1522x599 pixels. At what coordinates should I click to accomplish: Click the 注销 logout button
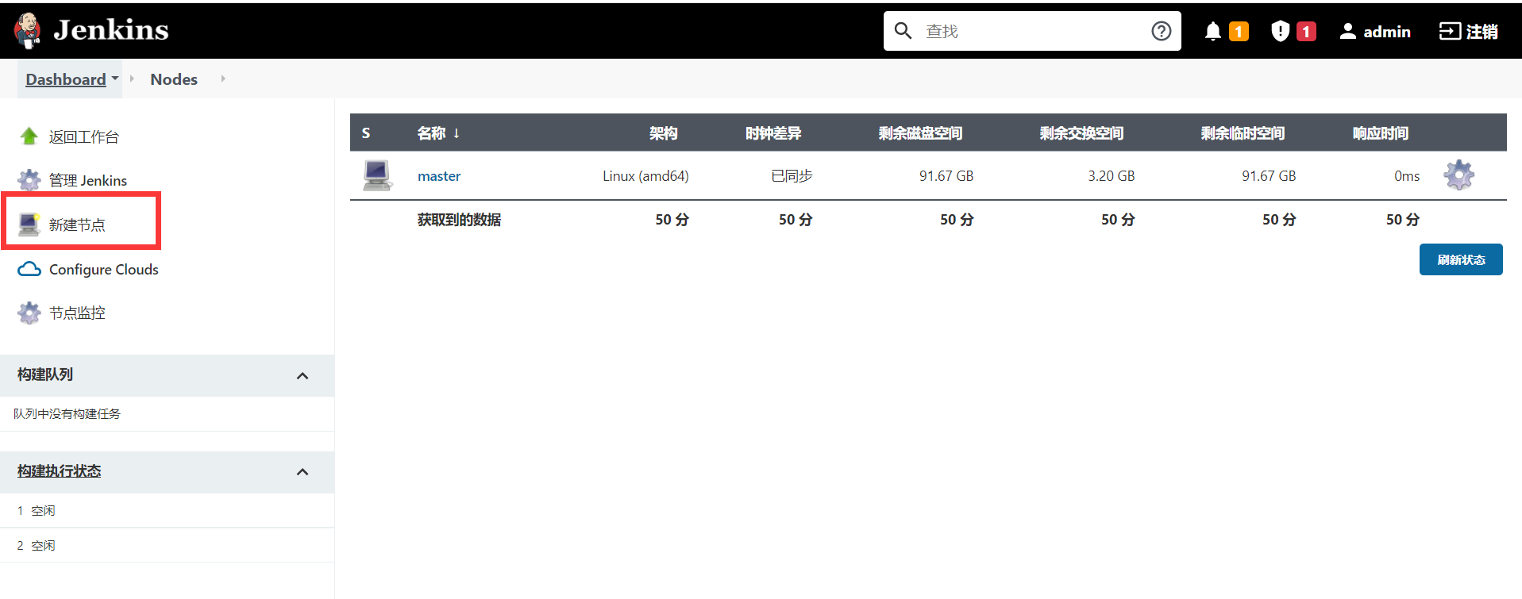tap(1469, 31)
